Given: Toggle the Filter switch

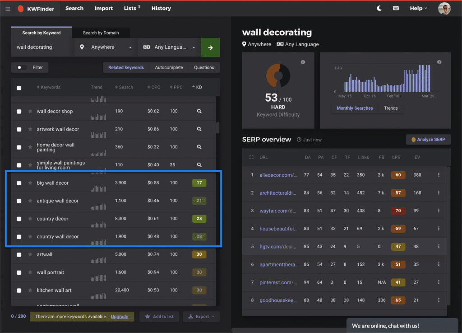Looking at the screenshot, I should [x=22, y=67].
